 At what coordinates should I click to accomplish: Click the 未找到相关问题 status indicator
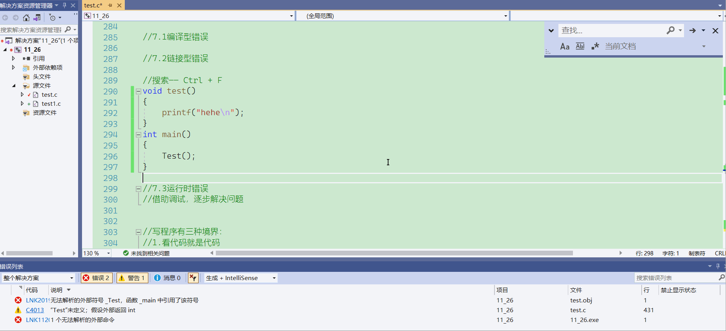[146, 253]
